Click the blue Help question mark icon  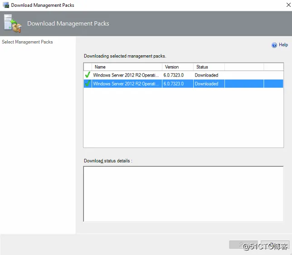pyautogui.click(x=274, y=45)
